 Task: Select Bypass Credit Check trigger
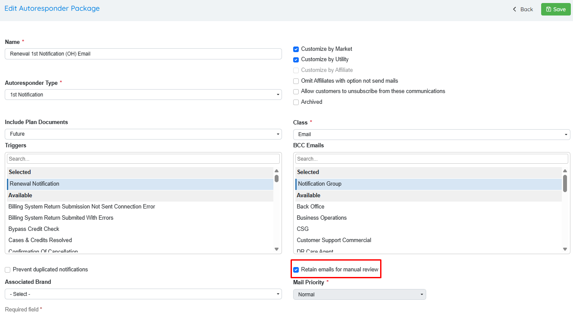pos(34,229)
